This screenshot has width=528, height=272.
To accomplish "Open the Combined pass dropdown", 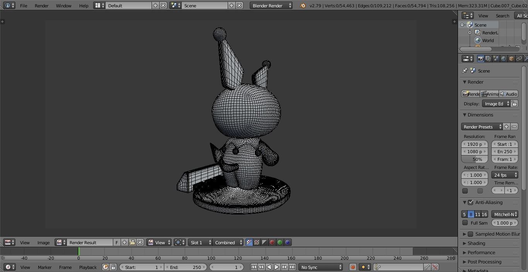I will 228,242.
